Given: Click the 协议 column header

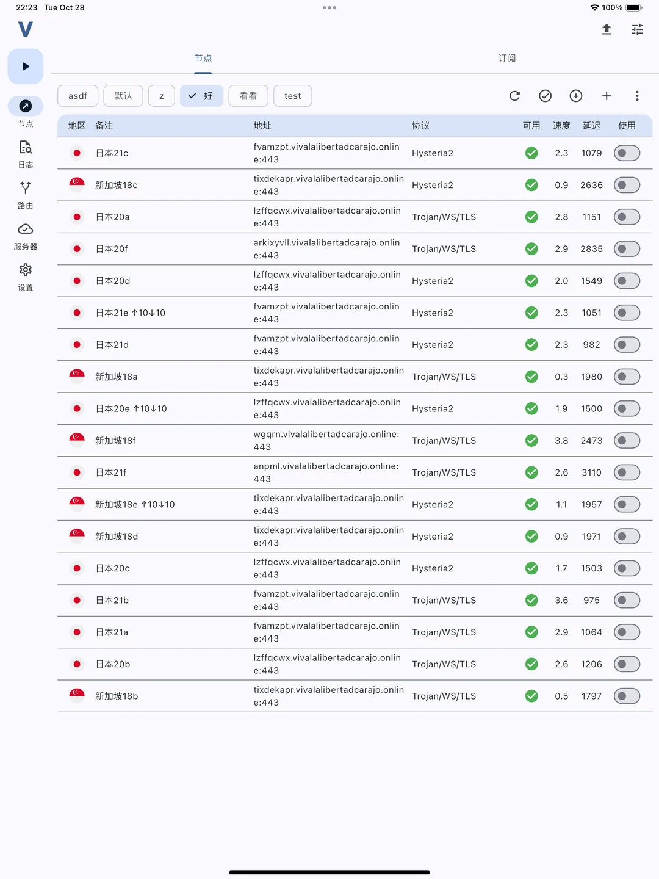Looking at the screenshot, I should coord(421,126).
